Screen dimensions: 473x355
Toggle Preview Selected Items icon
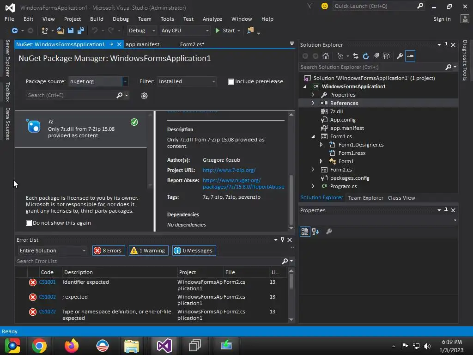coord(410,56)
